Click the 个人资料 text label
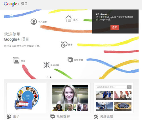Screen dimensions: 142x120 (x=43, y=22)
